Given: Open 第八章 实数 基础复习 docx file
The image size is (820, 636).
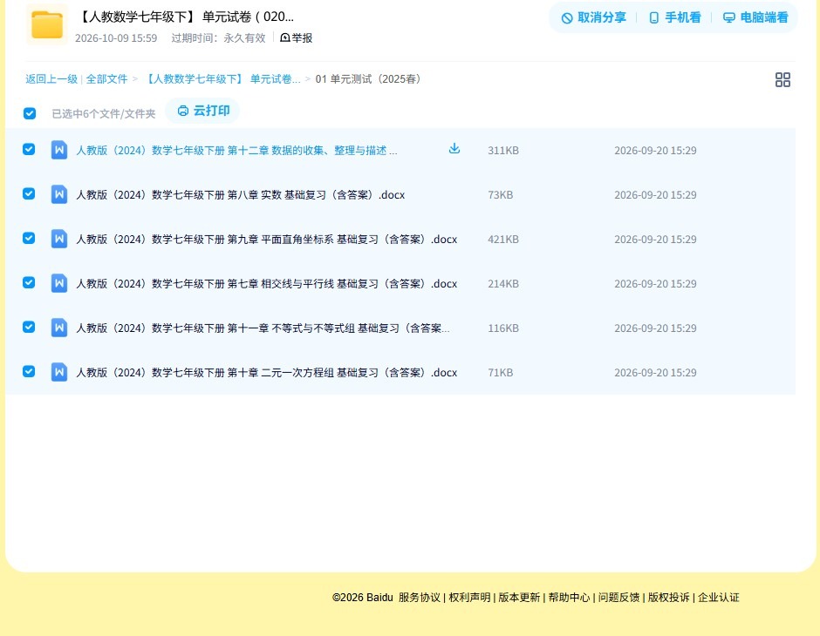Looking at the screenshot, I should tap(241, 195).
